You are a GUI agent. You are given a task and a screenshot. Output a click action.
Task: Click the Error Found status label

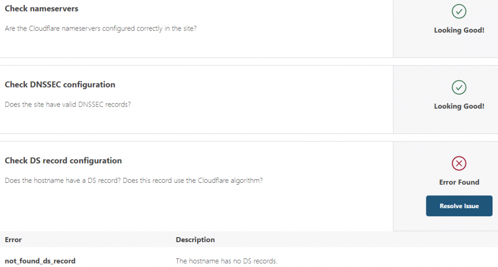point(459,182)
